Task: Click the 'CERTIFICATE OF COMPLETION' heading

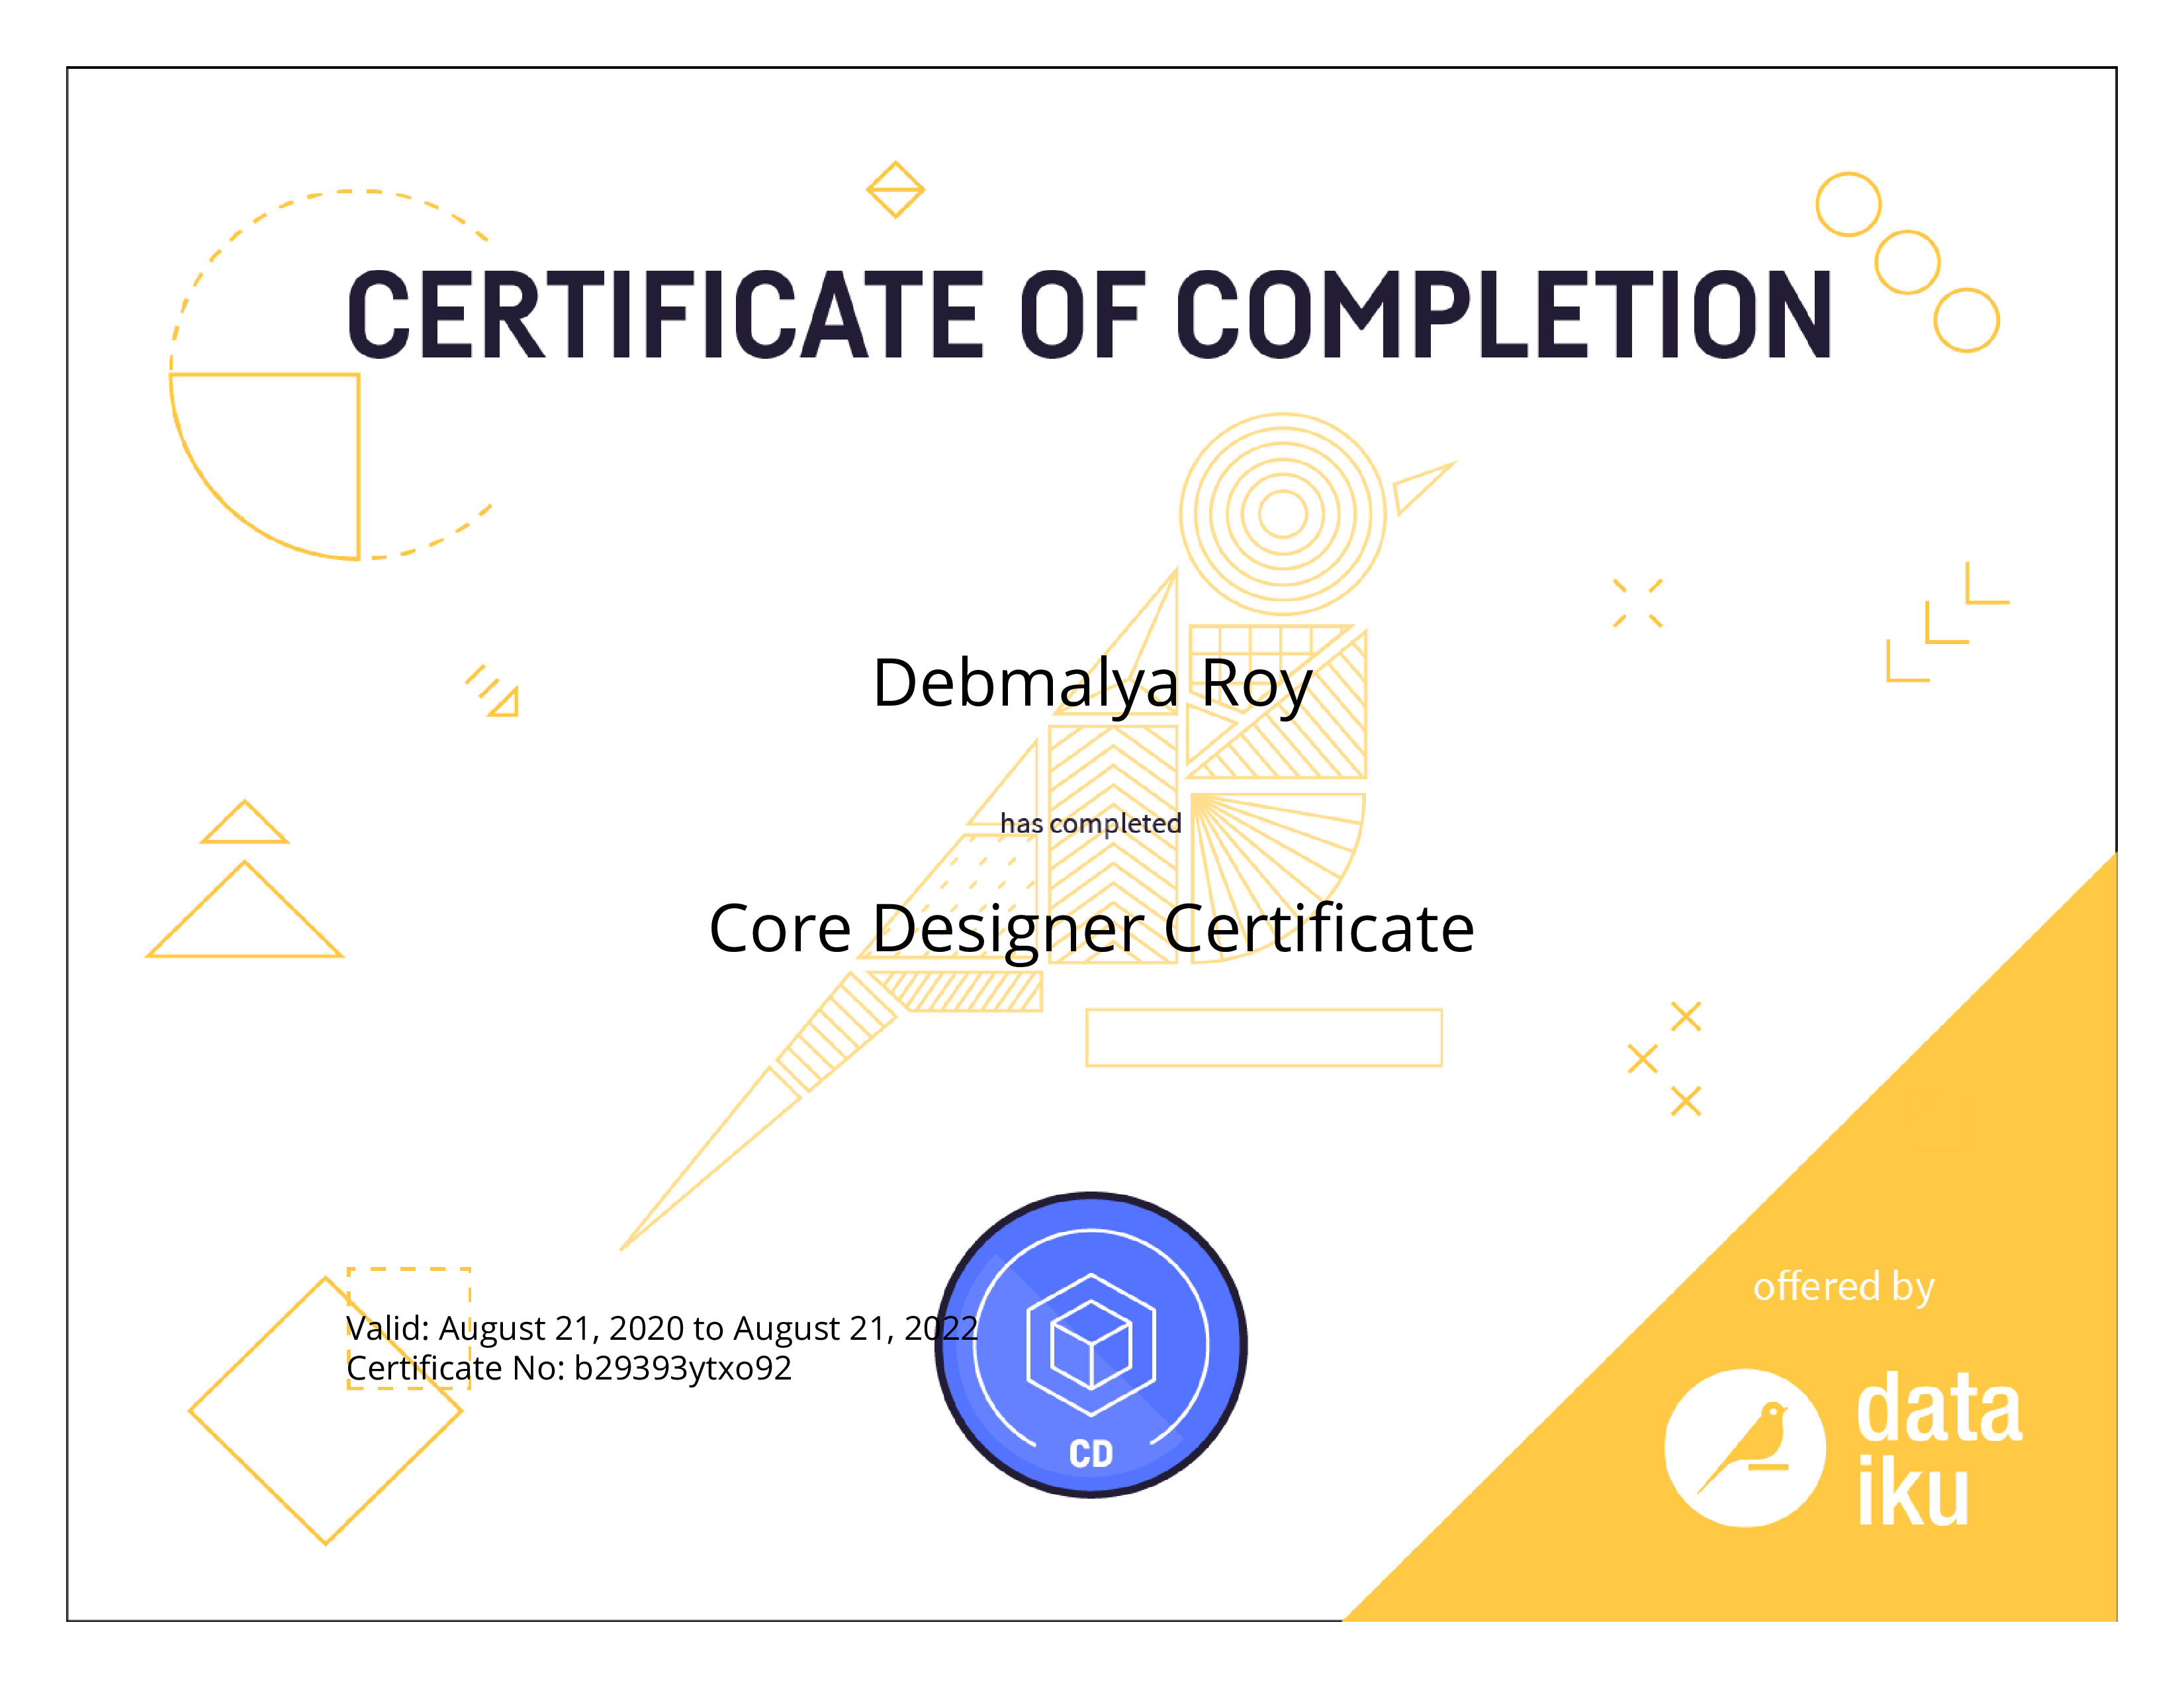Action: click(x=1090, y=314)
